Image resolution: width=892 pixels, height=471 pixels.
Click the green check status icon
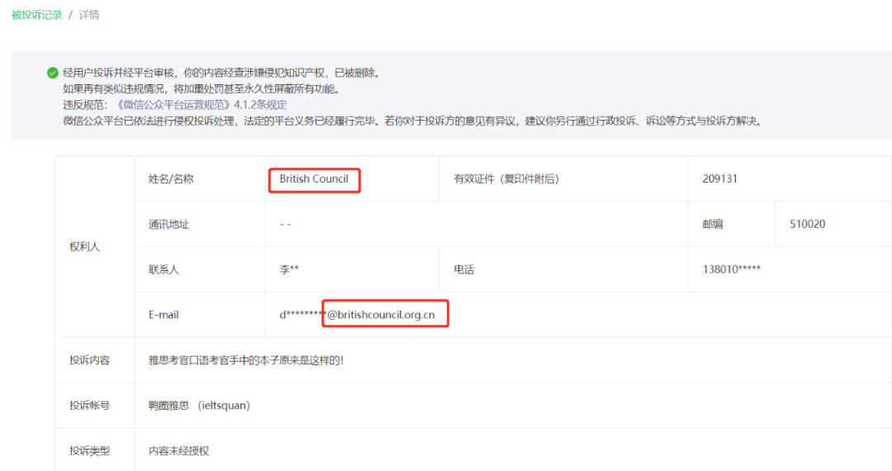[52, 73]
